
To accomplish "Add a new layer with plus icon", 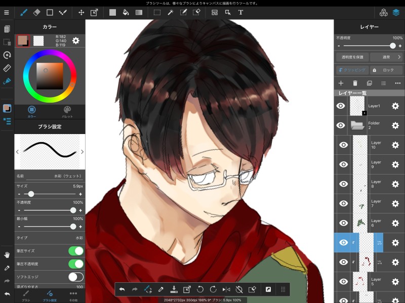I will click(x=341, y=83).
